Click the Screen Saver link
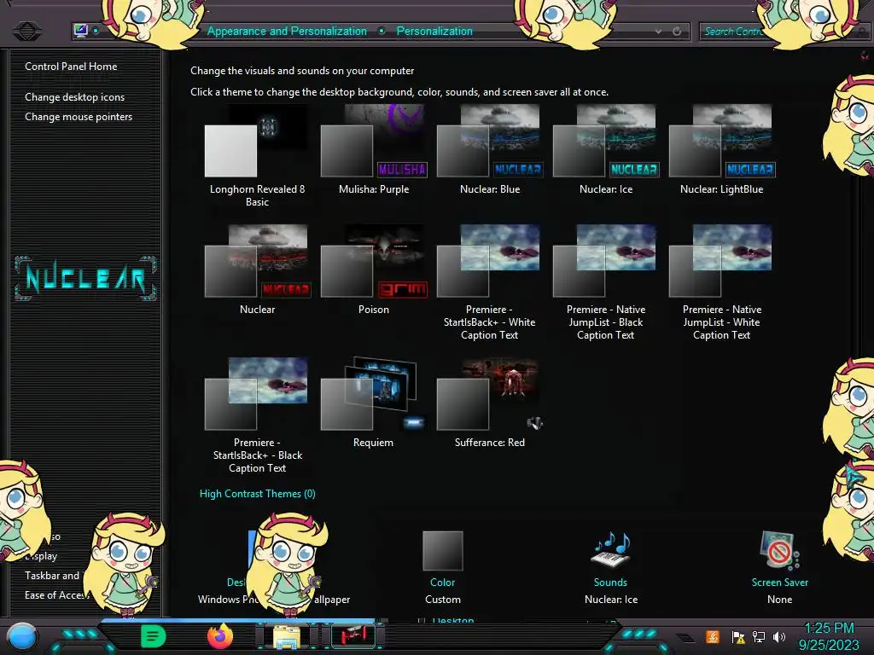Viewport: 874px width, 655px height. point(780,582)
